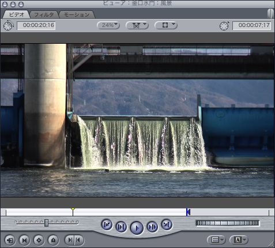This screenshot has width=275, height=248.
Task: Switch to the モーション tab
Action: click(x=77, y=15)
